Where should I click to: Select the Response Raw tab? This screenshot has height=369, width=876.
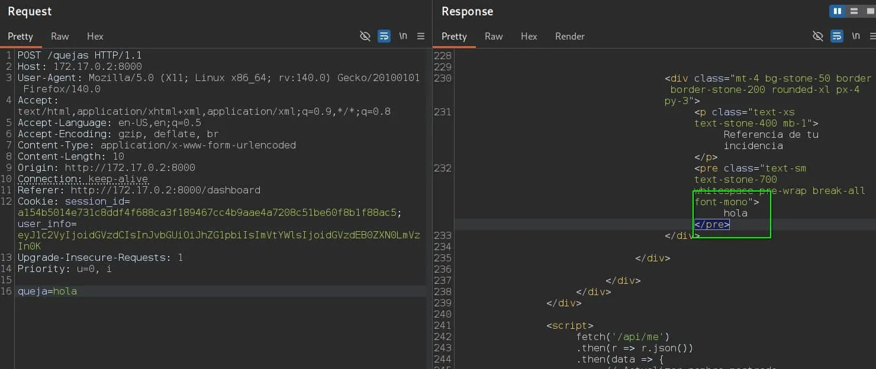[494, 36]
